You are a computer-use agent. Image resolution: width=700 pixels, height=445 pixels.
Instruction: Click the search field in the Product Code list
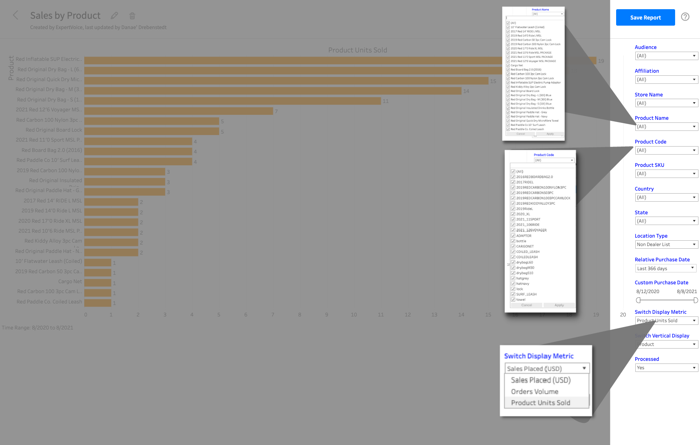coord(542,166)
